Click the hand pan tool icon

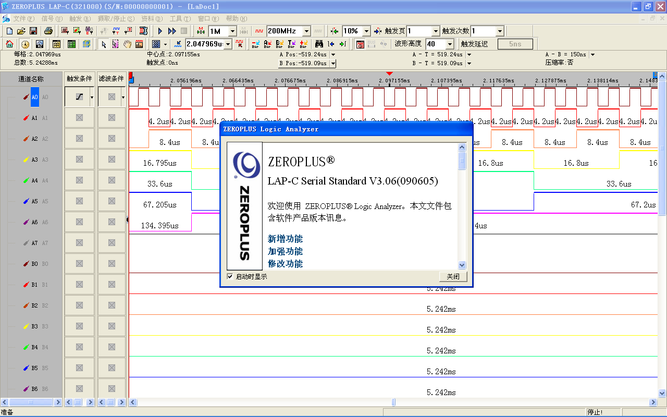pos(127,44)
